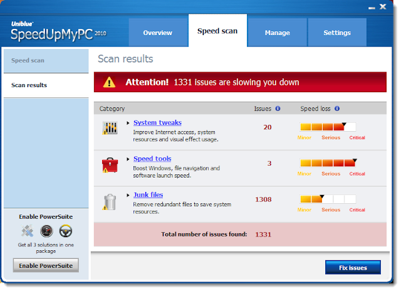Click the Speed tools speed loss meter
The image size is (401, 291).
pos(328,163)
